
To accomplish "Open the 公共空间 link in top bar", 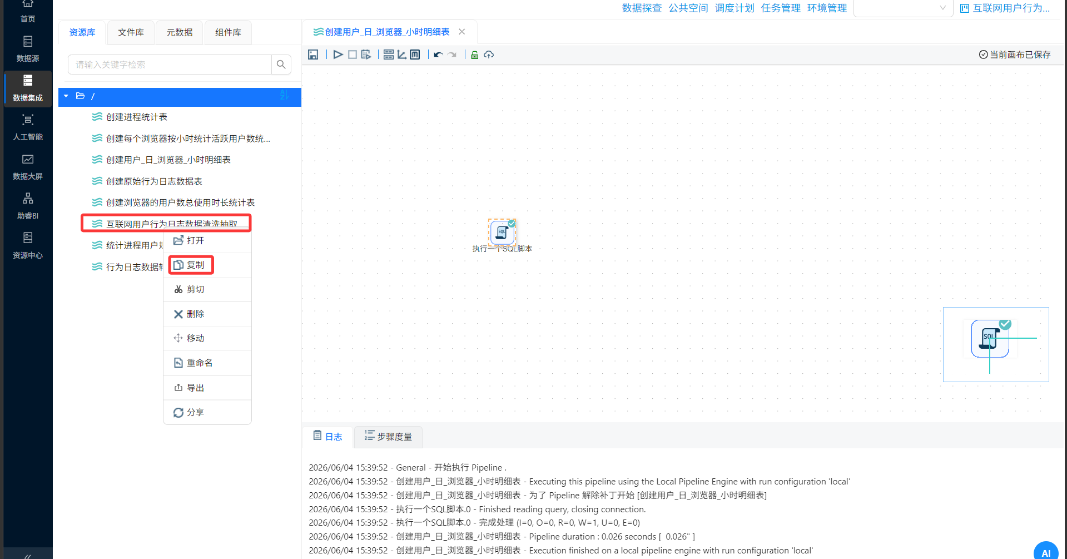I will (688, 8).
